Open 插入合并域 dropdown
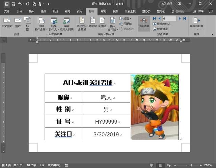 (113, 24)
